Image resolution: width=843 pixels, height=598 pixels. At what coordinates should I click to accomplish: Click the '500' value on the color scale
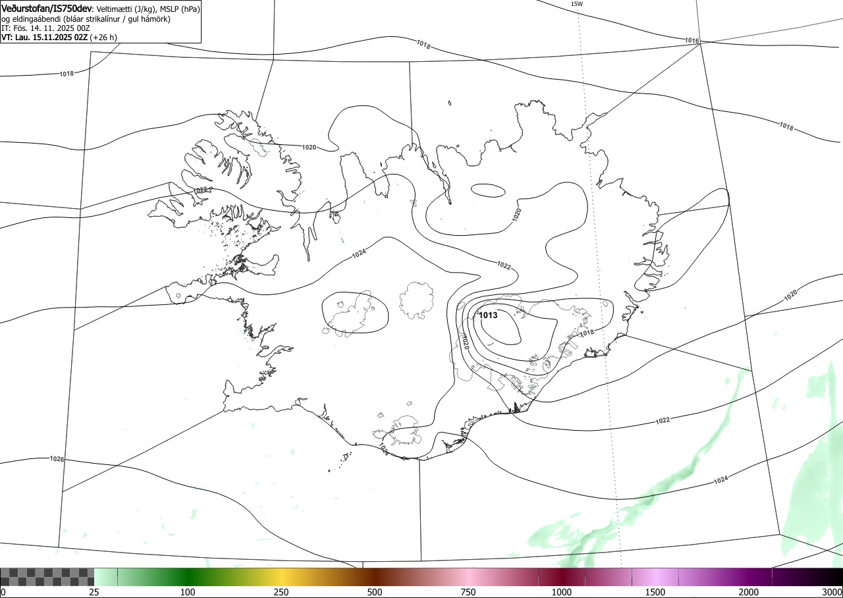pos(375,592)
